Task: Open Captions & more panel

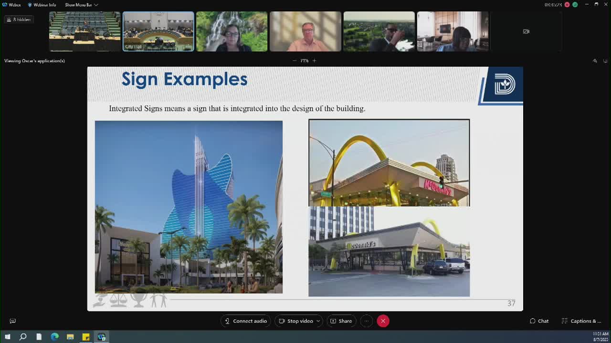Action: [x=581, y=321]
